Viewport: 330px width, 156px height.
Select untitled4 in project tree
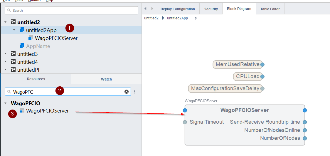click(x=28, y=62)
